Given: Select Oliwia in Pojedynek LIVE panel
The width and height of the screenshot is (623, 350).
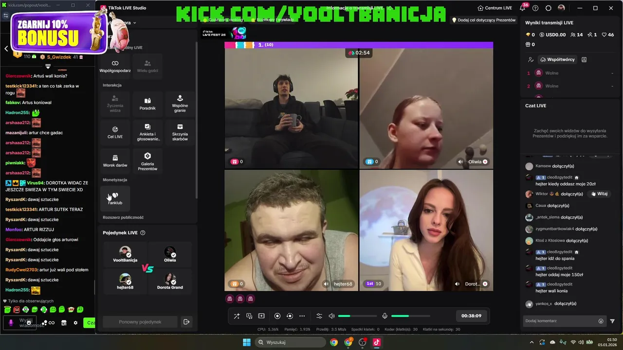Looking at the screenshot, I should (170, 254).
